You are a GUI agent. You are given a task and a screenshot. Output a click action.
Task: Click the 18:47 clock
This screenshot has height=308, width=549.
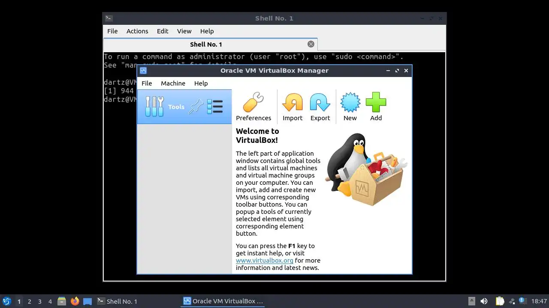click(x=539, y=301)
